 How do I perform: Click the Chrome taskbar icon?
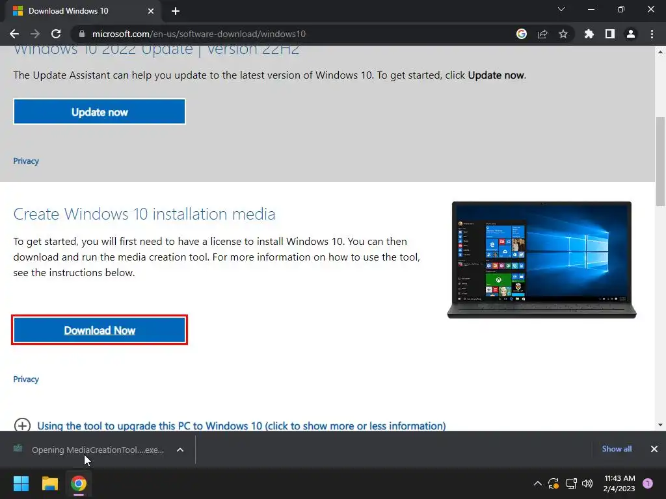tap(79, 483)
